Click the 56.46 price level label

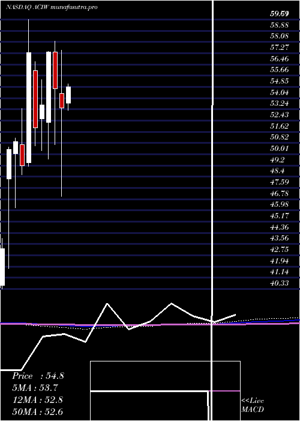(280, 59)
